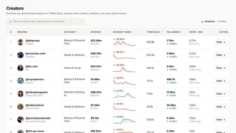Open the @lets.go.nessa username link
Screen dimensions: 236x133
pyautogui.click(x=35, y=131)
